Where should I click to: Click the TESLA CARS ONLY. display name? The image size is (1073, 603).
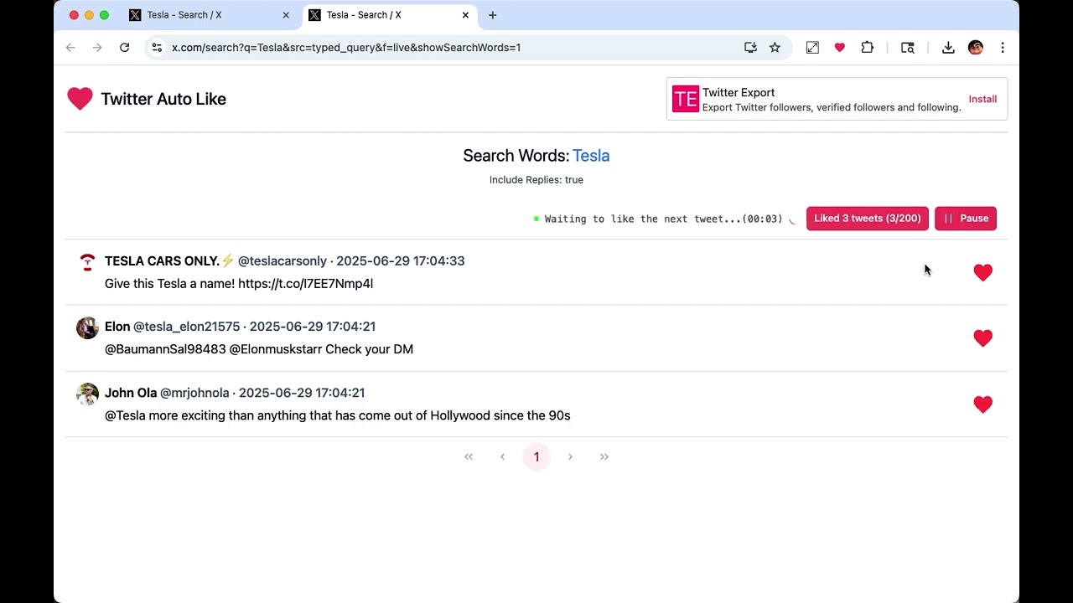[x=162, y=260]
